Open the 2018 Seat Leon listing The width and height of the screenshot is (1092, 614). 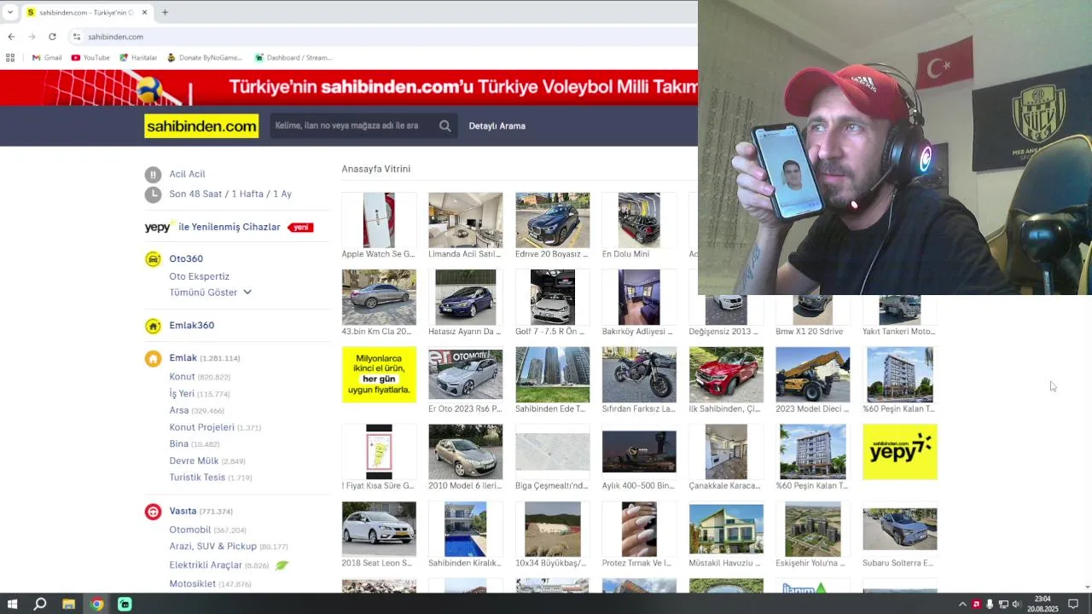click(379, 536)
